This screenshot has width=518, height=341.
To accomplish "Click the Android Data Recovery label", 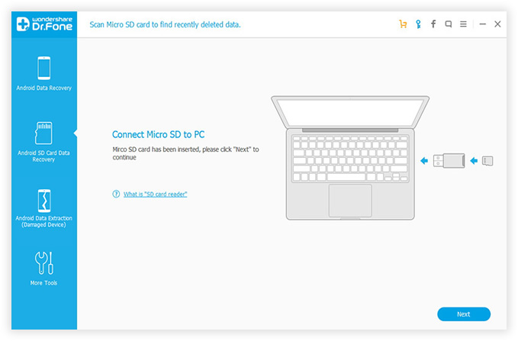I will (44, 88).
